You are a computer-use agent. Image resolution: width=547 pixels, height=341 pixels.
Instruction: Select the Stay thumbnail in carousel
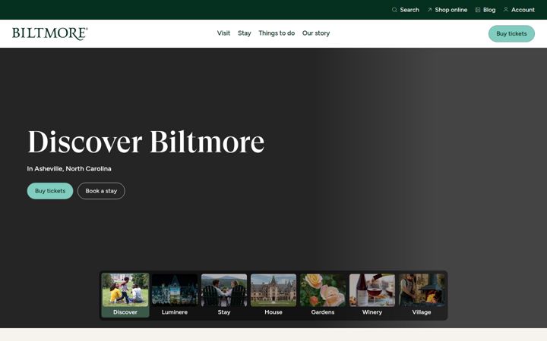pyautogui.click(x=224, y=295)
